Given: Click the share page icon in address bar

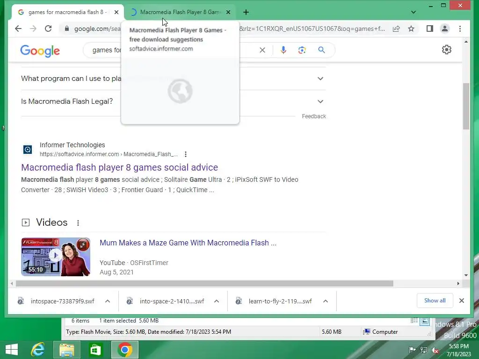Looking at the screenshot, I should point(396,29).
